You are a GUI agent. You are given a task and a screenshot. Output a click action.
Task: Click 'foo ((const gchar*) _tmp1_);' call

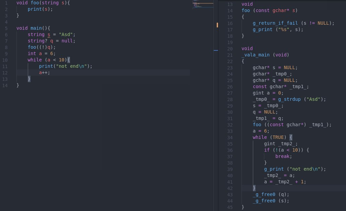[x=292, y=125]
